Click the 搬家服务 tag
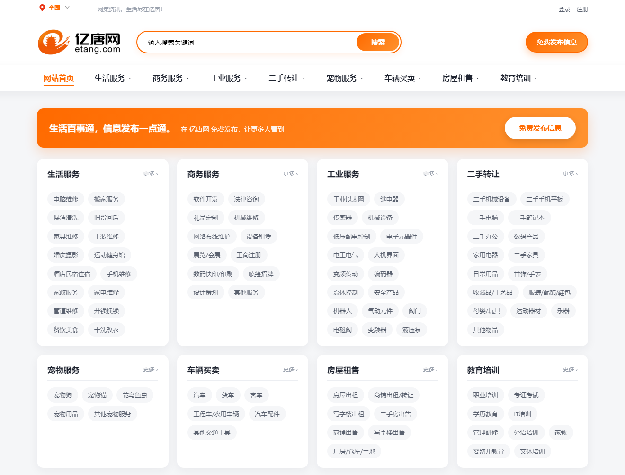The image size is (625, 475). (107, 199)
